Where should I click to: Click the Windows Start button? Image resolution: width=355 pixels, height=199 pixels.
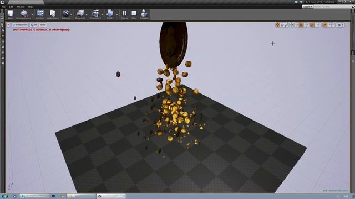coord(4,196)
